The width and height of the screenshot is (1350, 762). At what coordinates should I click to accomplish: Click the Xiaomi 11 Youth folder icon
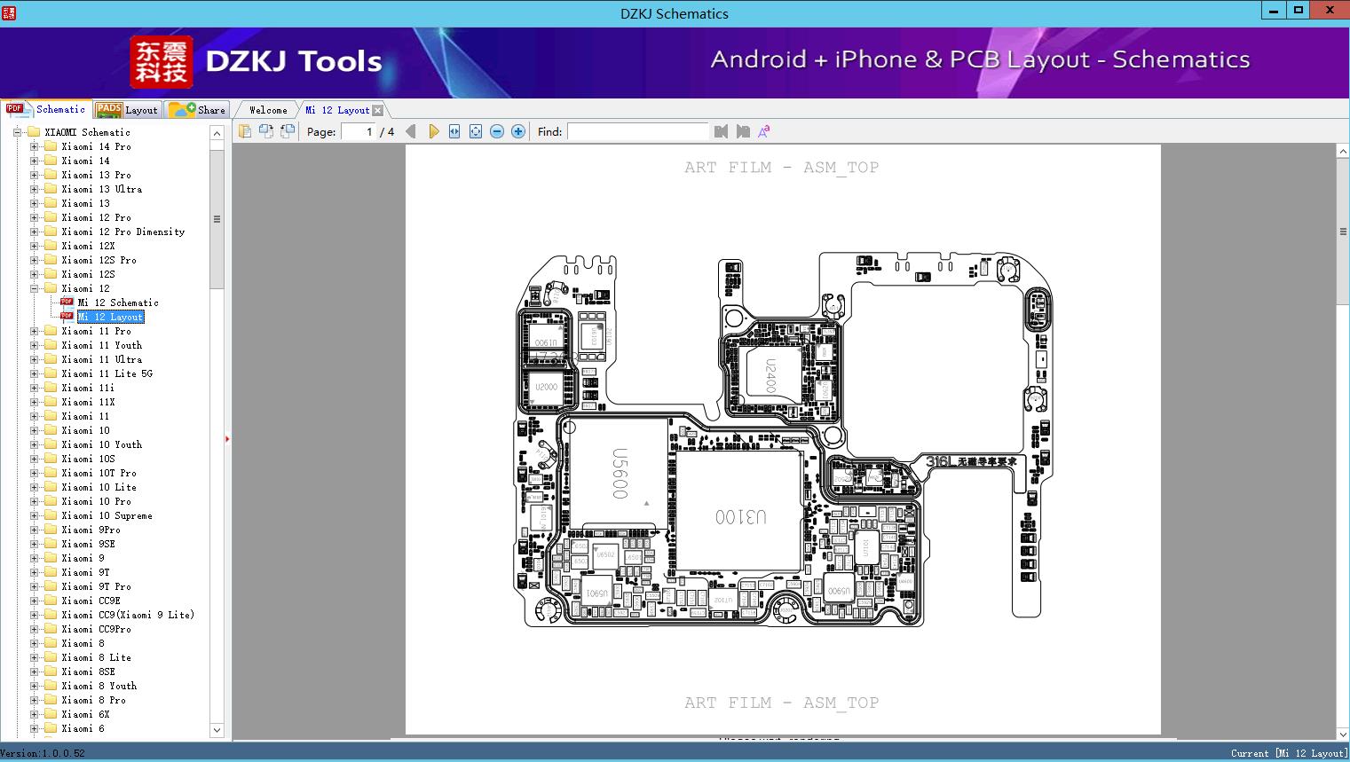[x=51, y=345]
